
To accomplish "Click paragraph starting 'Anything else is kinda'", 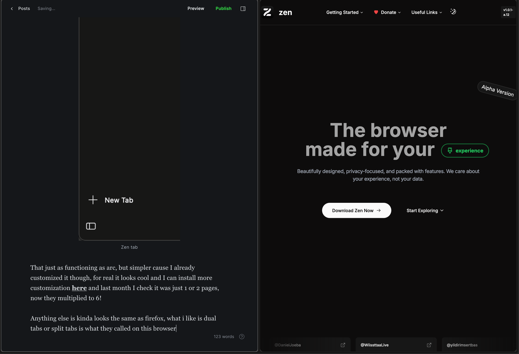I will [123, 323].
